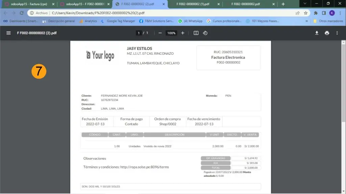Bookmark this page with star icon

point(306,13)
